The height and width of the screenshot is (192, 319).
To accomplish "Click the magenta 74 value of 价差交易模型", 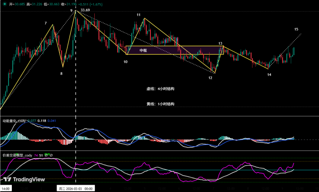I will pos(35,155).
